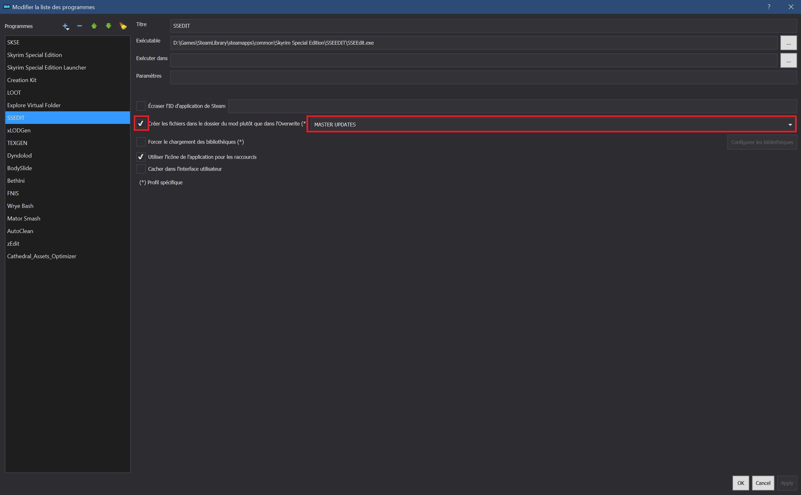This screenshot has width=801, height=495.
Task: Click the help question mark icon
Action: (x=769, y=7)
